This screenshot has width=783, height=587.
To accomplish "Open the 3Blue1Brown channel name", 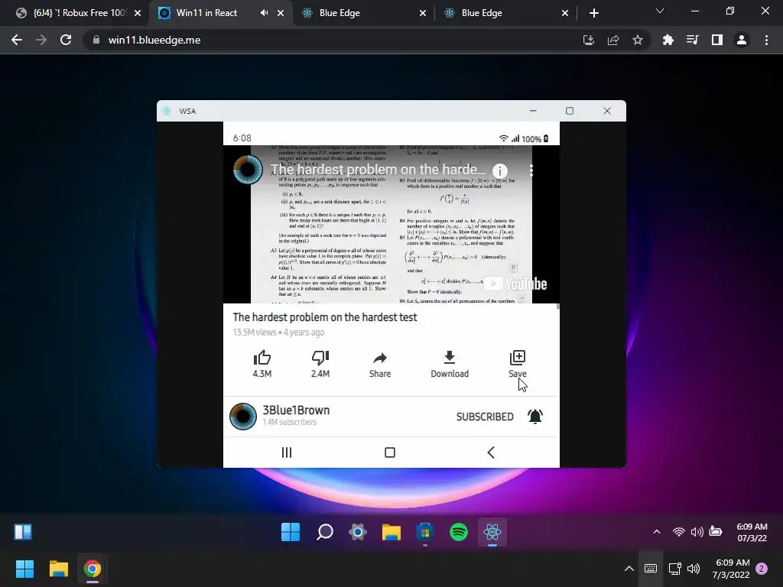I will [296, 410].
